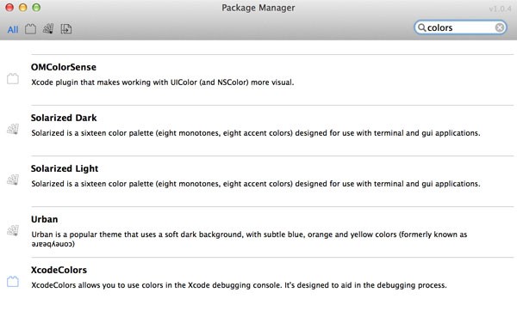Click the XcodeColors debugging console description

pos(239,285)
